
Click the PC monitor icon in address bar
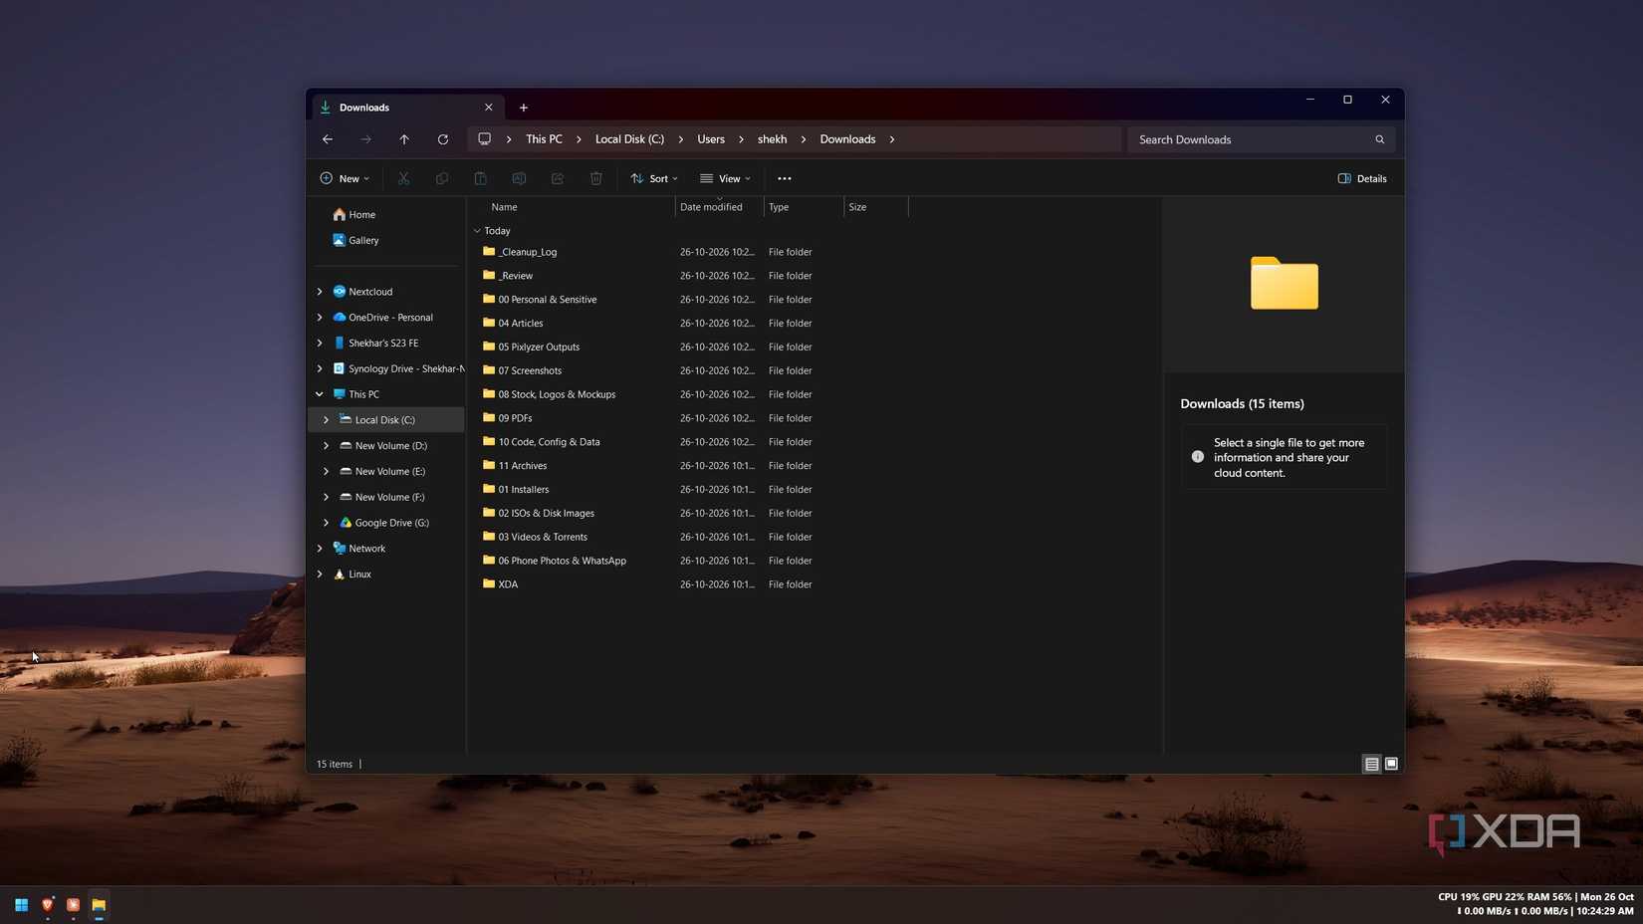(485, 139)
